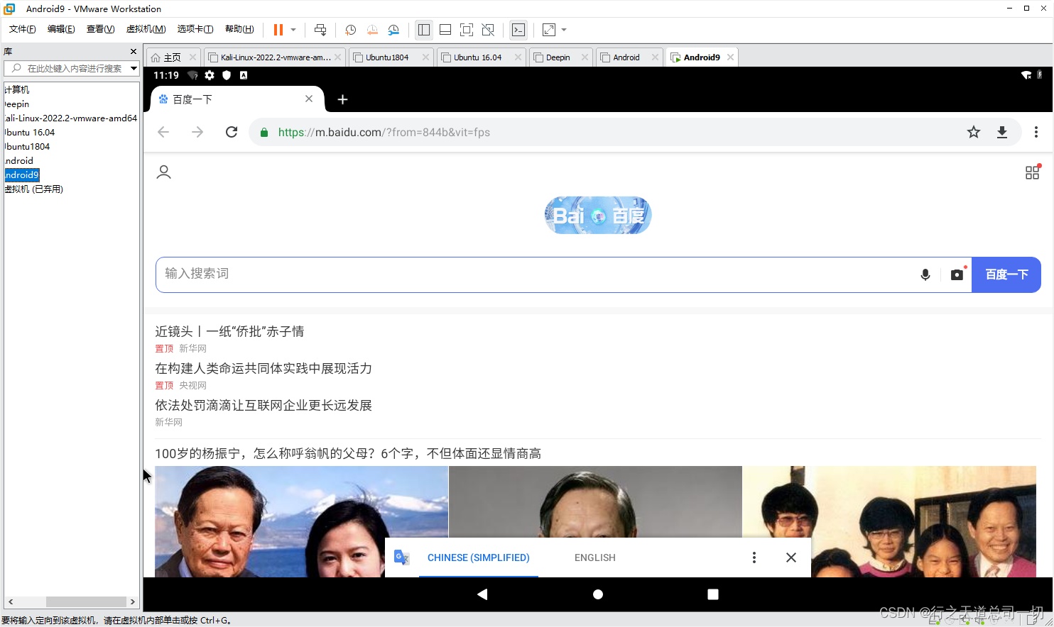The height and width of the screenshot is (627, 1054).
Task: Open the 虚拟机(M) menu
Action: click(x=146, y=29)
